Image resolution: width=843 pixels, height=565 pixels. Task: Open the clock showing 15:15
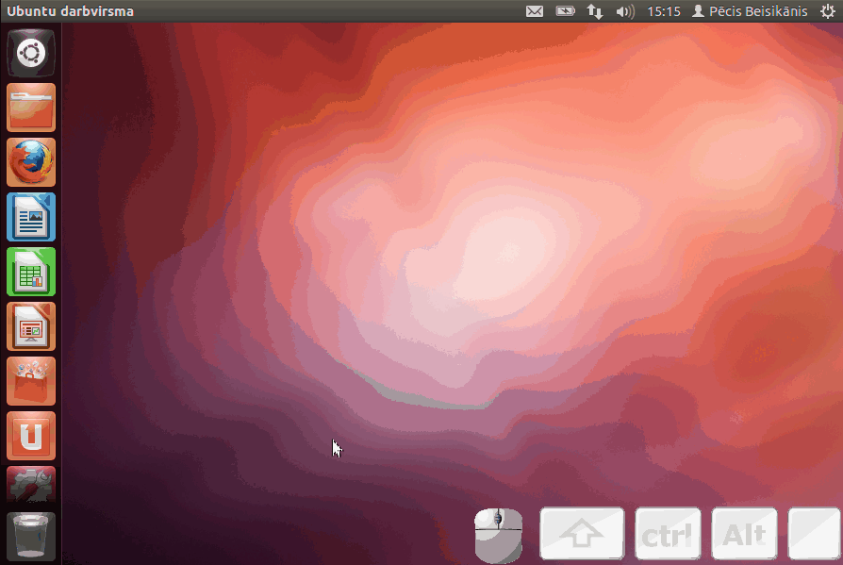664,11
